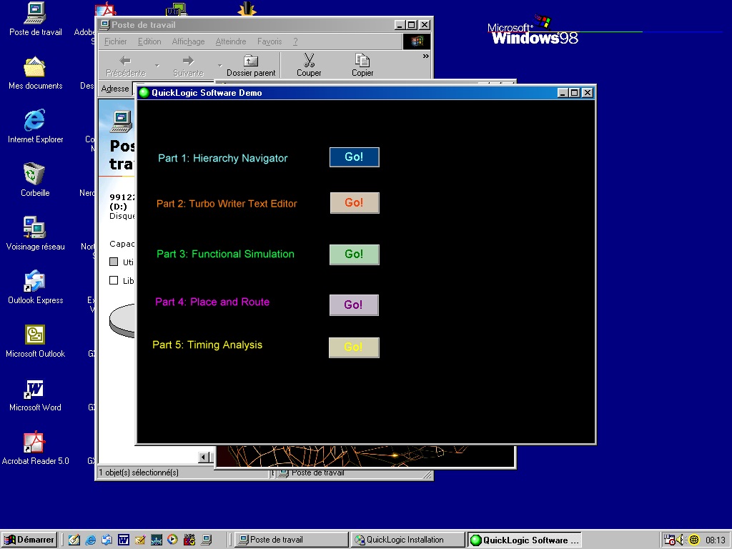Launch Part 1 Hierarchy Navigator Go button
The width and height of the screenshot is (732, 549).
point(354,157)
